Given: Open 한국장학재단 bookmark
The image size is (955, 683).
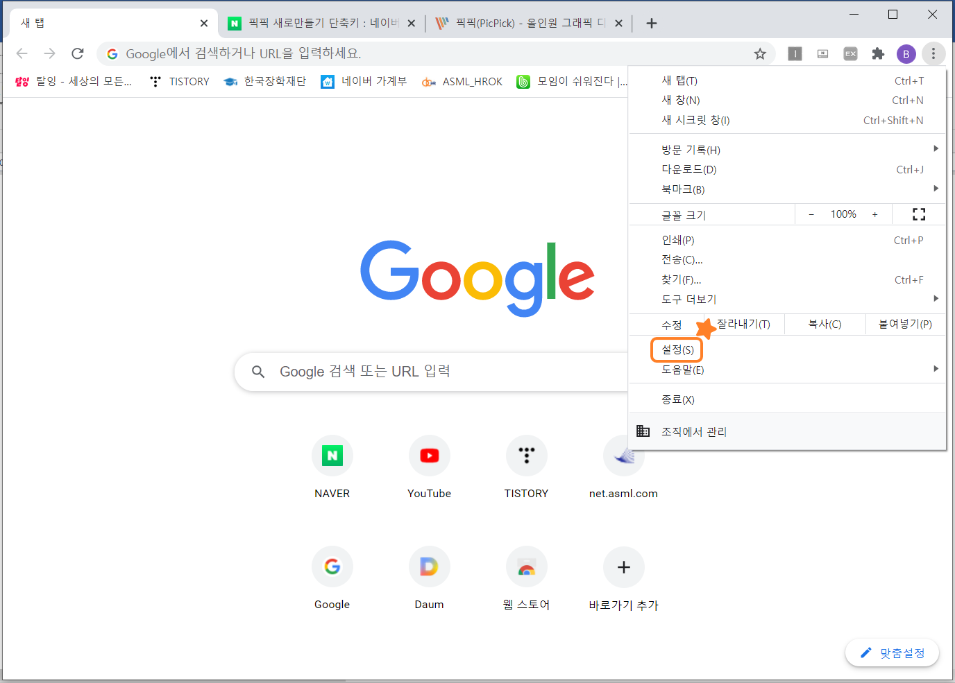Looking at the screenshot, I should (x=264, y=81).
